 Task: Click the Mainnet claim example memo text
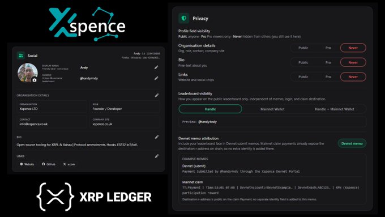[x=271, y=190]
